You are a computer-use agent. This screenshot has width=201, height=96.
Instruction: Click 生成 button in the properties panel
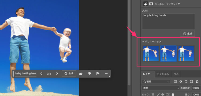click(x=188, y=34)
